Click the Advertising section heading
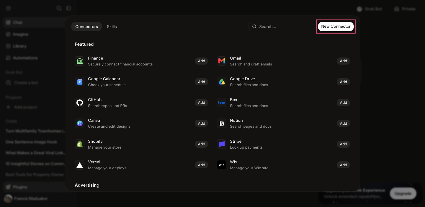The width and height of the screenshot is (425, 207). [x=87, y=185]
